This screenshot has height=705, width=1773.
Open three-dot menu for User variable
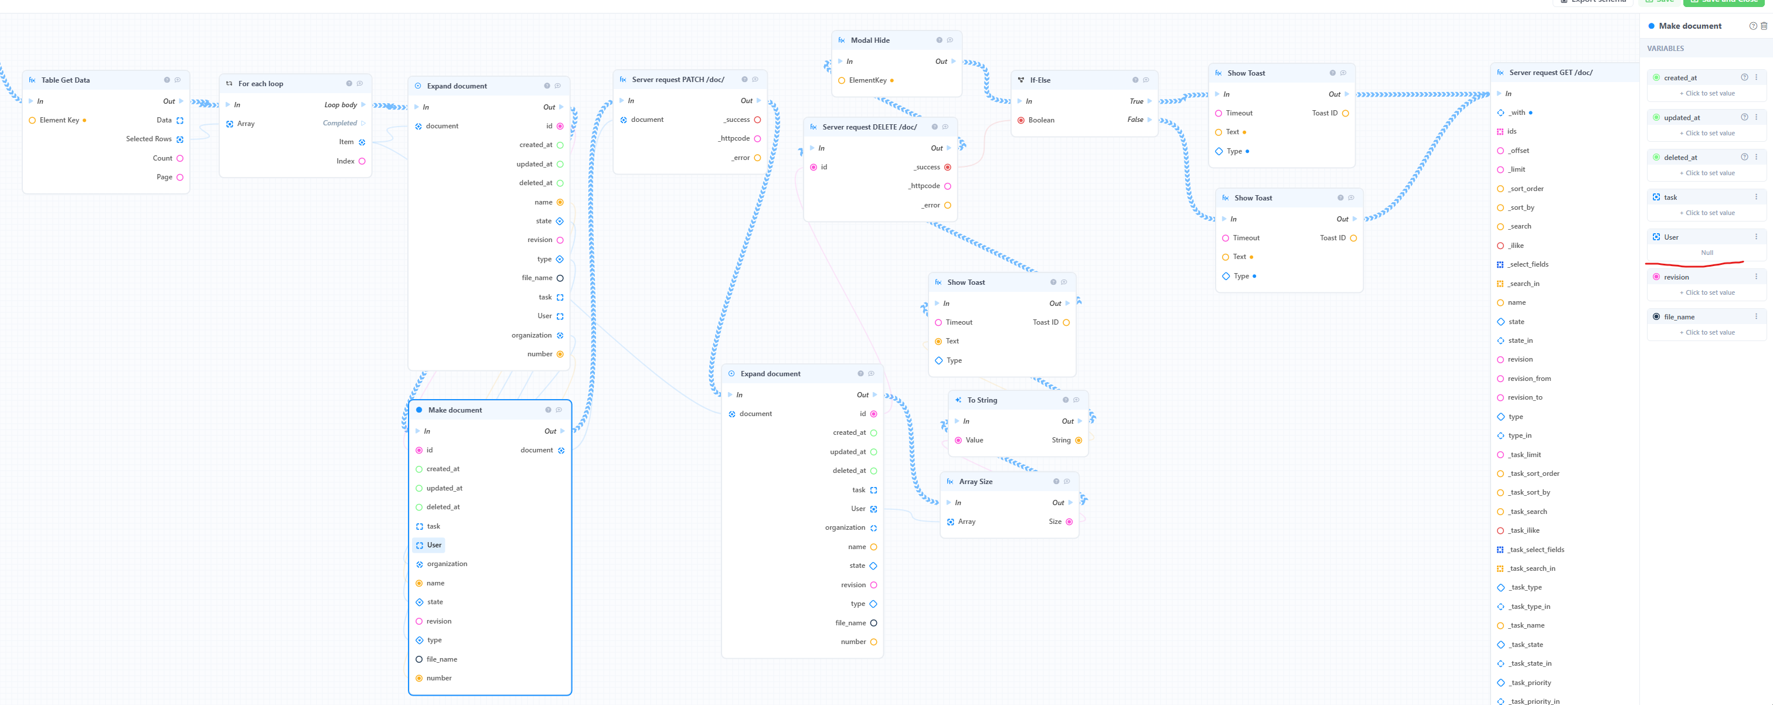point(1756,237)
